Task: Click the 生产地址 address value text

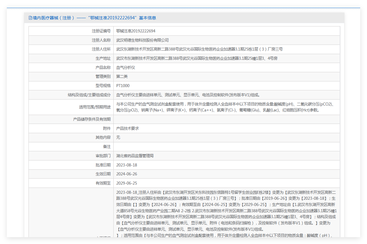Action: (197, 59)
